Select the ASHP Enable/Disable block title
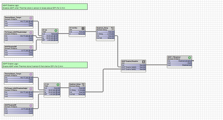Viewport: 223px width, 120px height. 130,61
